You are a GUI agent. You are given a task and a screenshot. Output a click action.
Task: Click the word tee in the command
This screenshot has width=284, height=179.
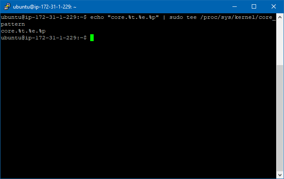click(x=192, y=17)
